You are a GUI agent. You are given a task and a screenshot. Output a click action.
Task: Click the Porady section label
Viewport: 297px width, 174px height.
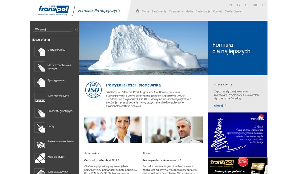pyautogui.click(x=147, y=153)
